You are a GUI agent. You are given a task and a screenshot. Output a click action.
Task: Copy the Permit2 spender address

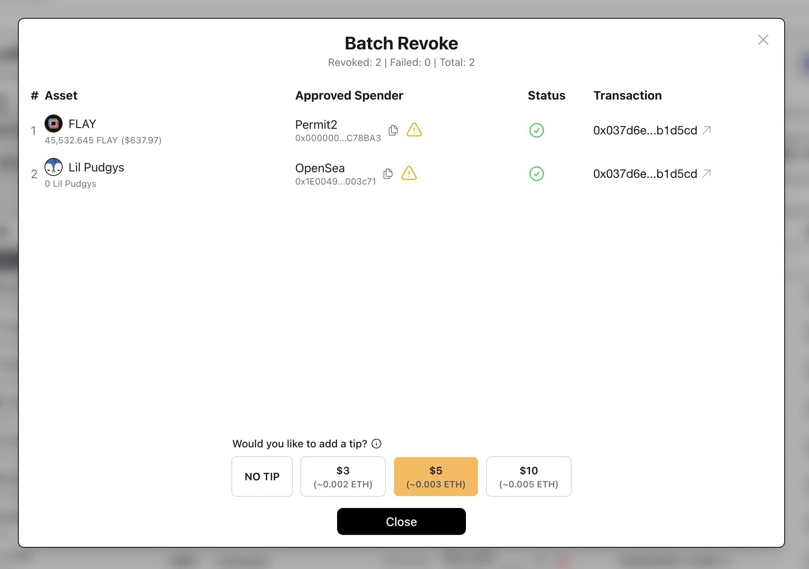point(393,130)
